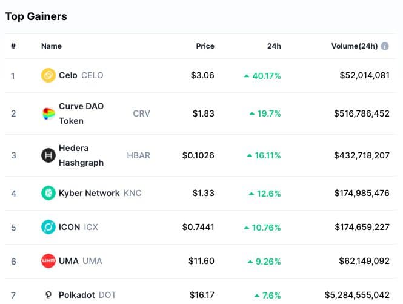Click the black Hedera Hashgraph icon
The image size is (403, 304).
pyautogui.click(x=48, y=155)
